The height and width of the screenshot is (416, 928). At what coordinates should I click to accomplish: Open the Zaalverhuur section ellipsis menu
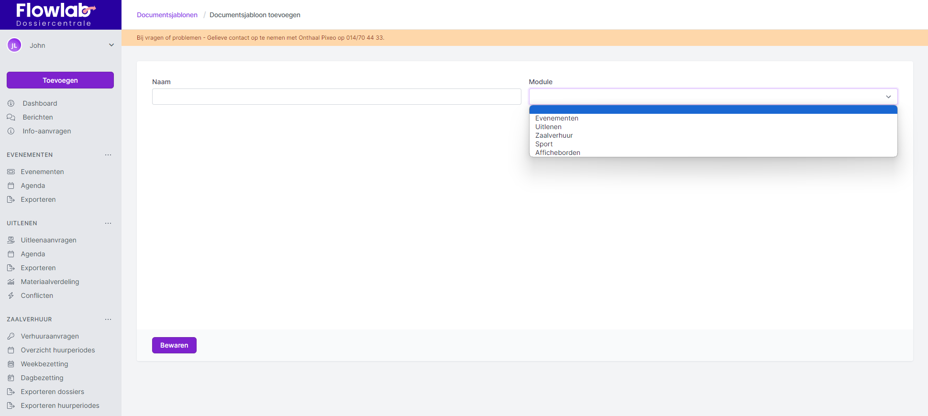point(108,319)
